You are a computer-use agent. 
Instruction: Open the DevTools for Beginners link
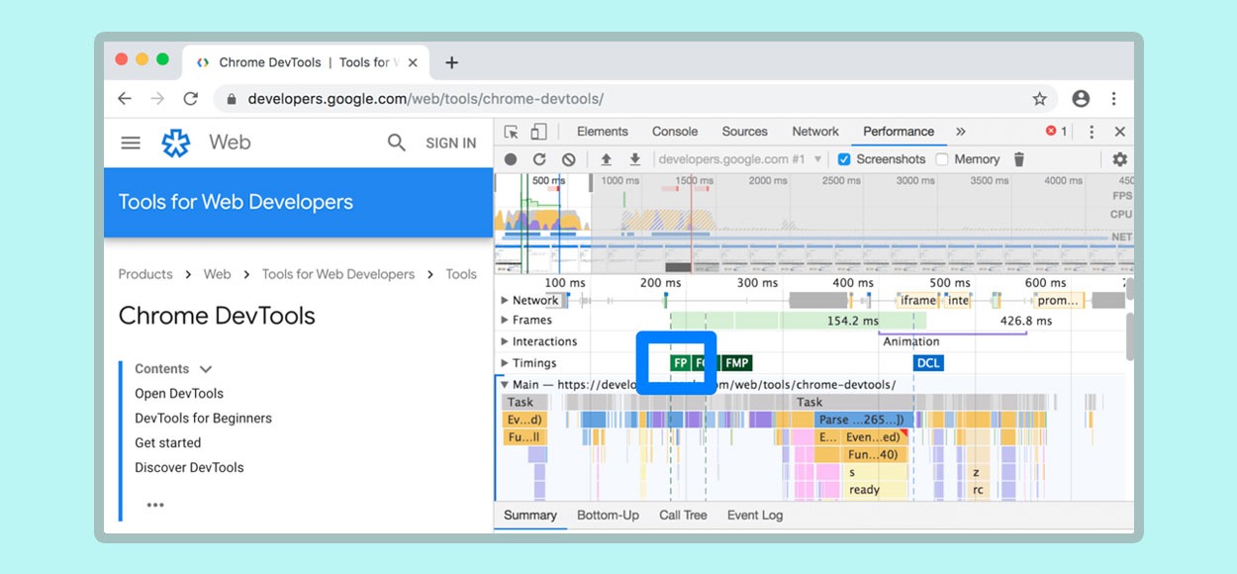203,419
